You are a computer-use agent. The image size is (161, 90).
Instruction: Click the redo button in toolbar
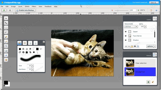[x=10, y=10]
